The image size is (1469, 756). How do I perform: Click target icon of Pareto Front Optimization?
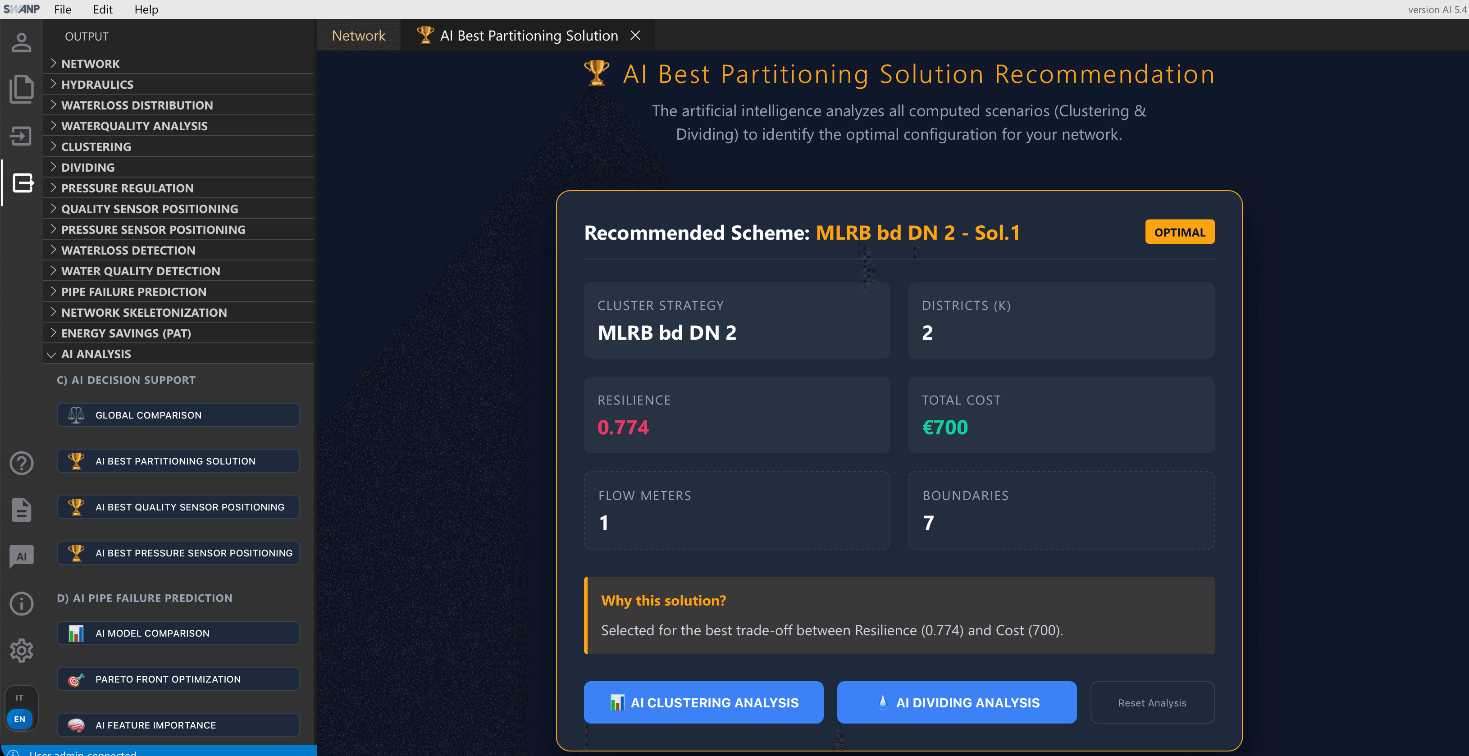pos(76,679)
